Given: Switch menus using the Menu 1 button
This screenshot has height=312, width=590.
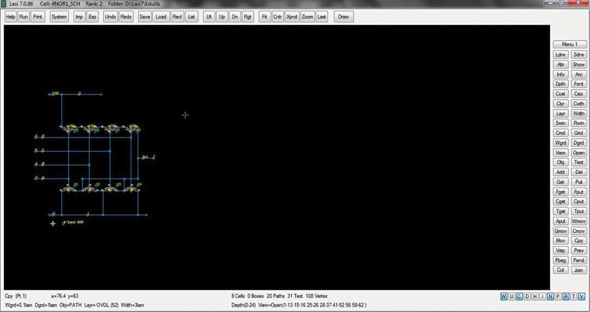Looking at the screenshot, I should click(570, 44).
